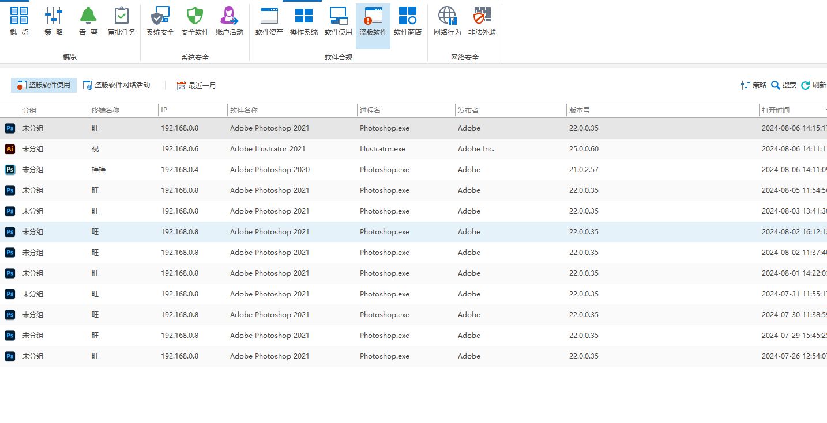The width and height of the screenshot is (827, 423).
Task: Click the 搜索 search button
Action: coord(784,85)
